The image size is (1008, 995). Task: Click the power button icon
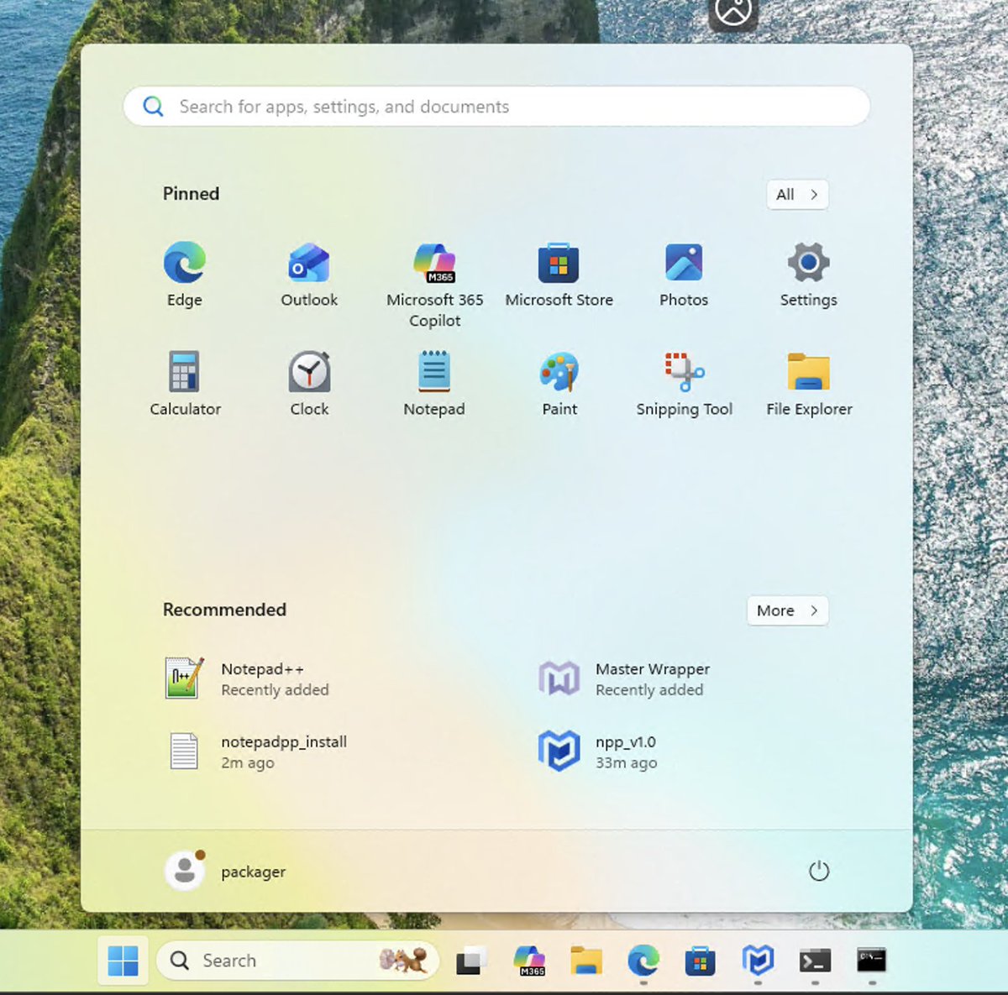818,872
